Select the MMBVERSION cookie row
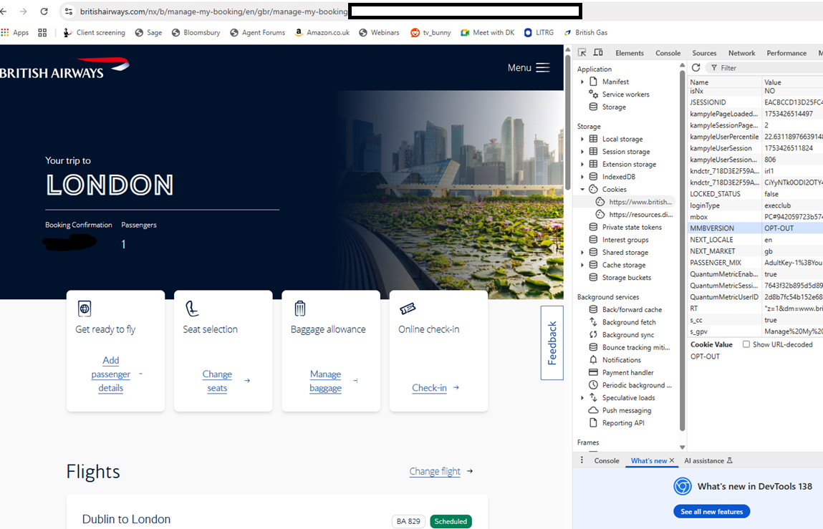This screenshot has width=823, height=529. tap(755, 228)
